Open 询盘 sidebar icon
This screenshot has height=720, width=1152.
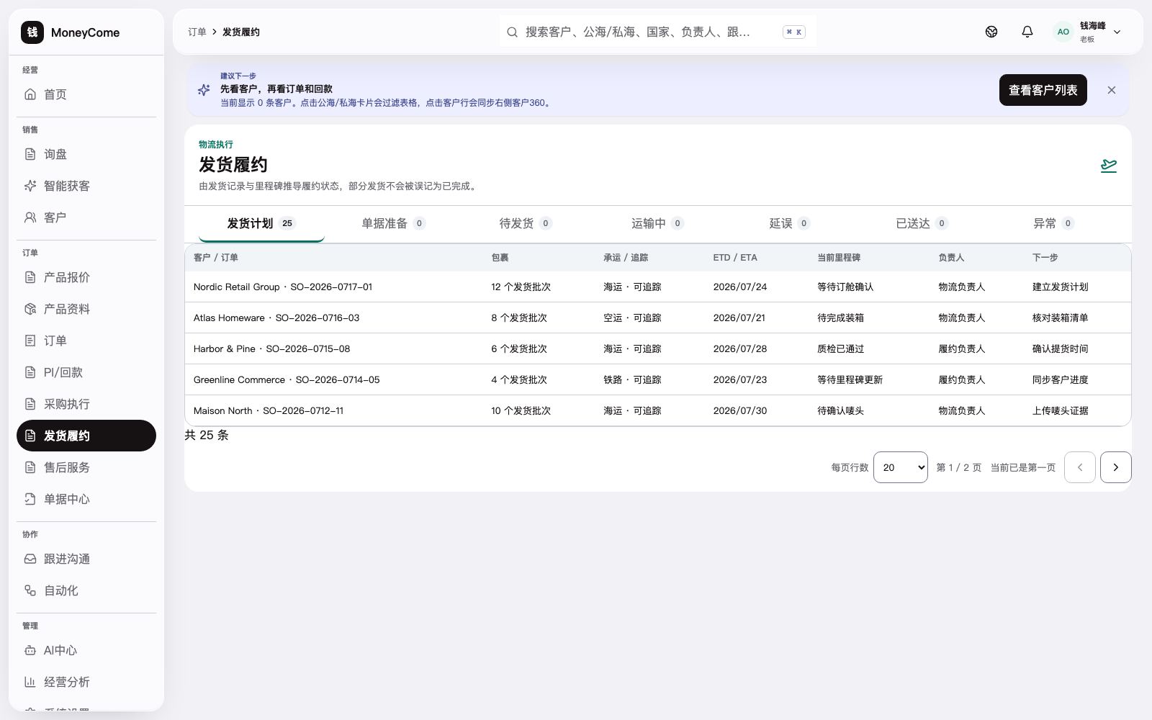pyautogui.click(x=30, y=154)
